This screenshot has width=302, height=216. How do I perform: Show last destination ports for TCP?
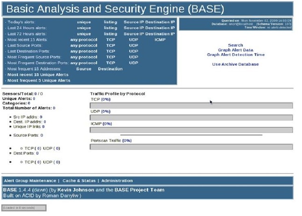click(x=110, y=51)
